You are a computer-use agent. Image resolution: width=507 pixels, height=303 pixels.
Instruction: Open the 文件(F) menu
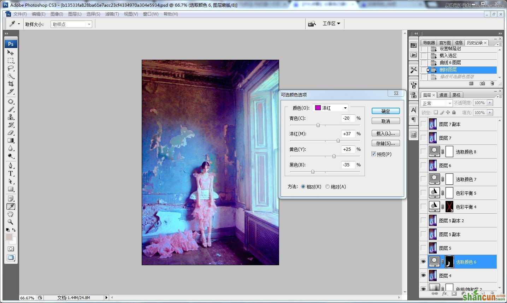tap(20, 14)
